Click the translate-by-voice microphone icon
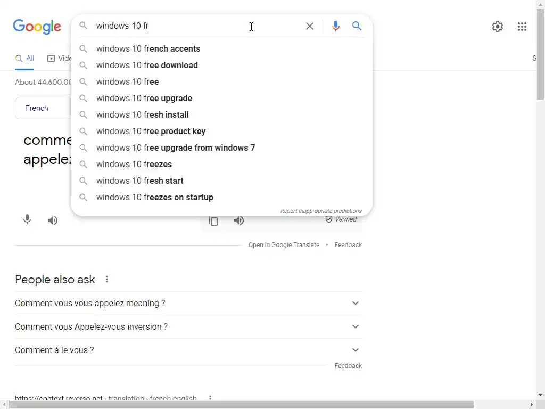Image resolution: width=545 pixels, height=409 pixels. pos(27,219)
